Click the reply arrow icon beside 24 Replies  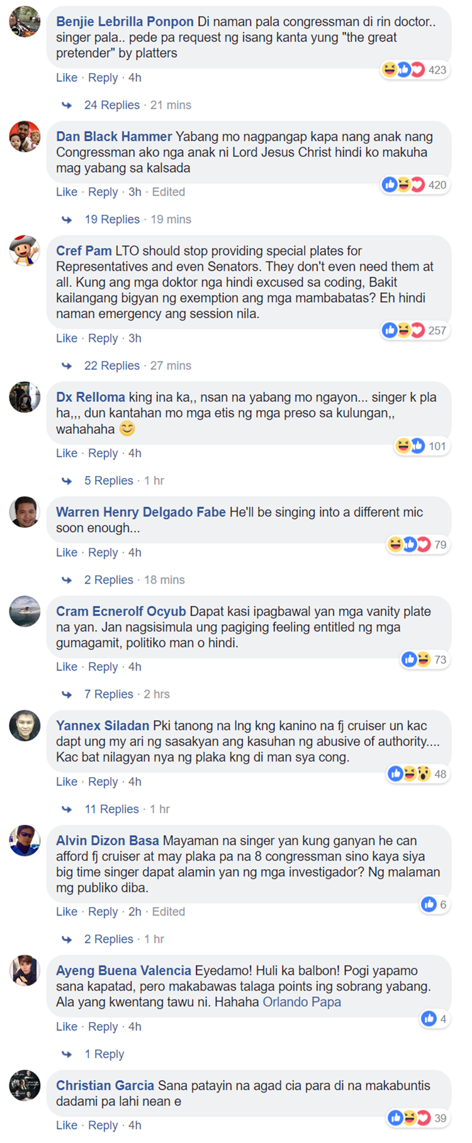pos(67,105)
